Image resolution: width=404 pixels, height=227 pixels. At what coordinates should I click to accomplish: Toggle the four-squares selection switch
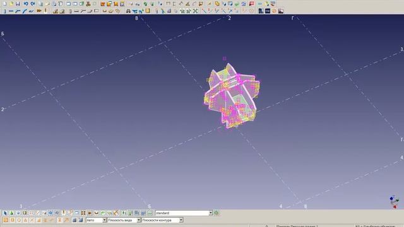tap(83, 213)
